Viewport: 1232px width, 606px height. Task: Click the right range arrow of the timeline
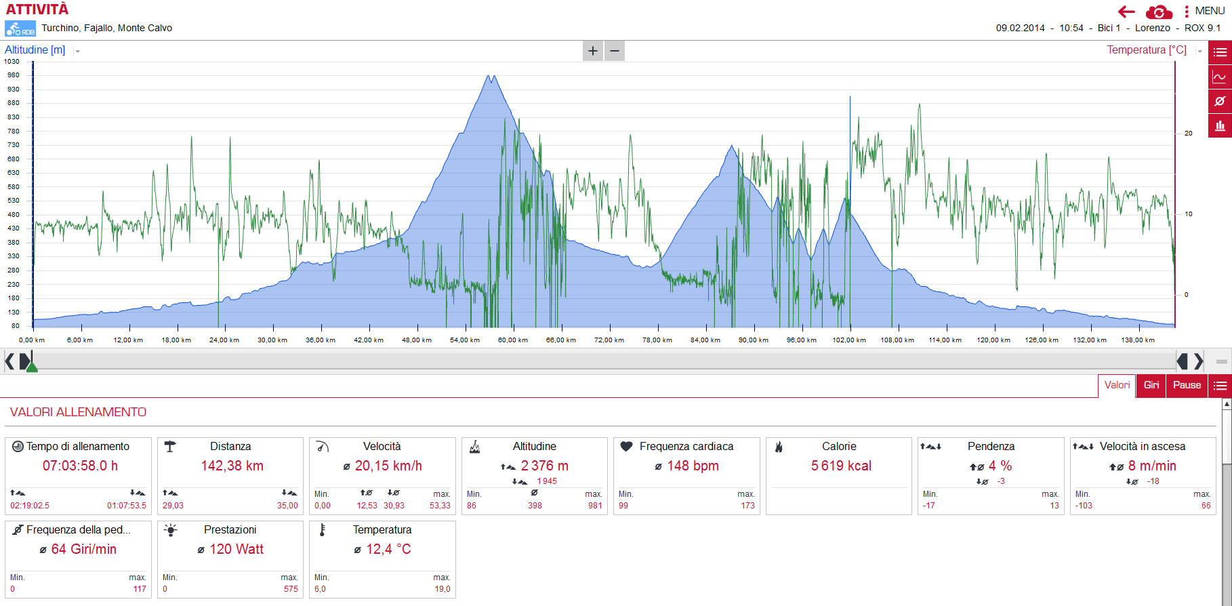click(x=1198, y=361)
